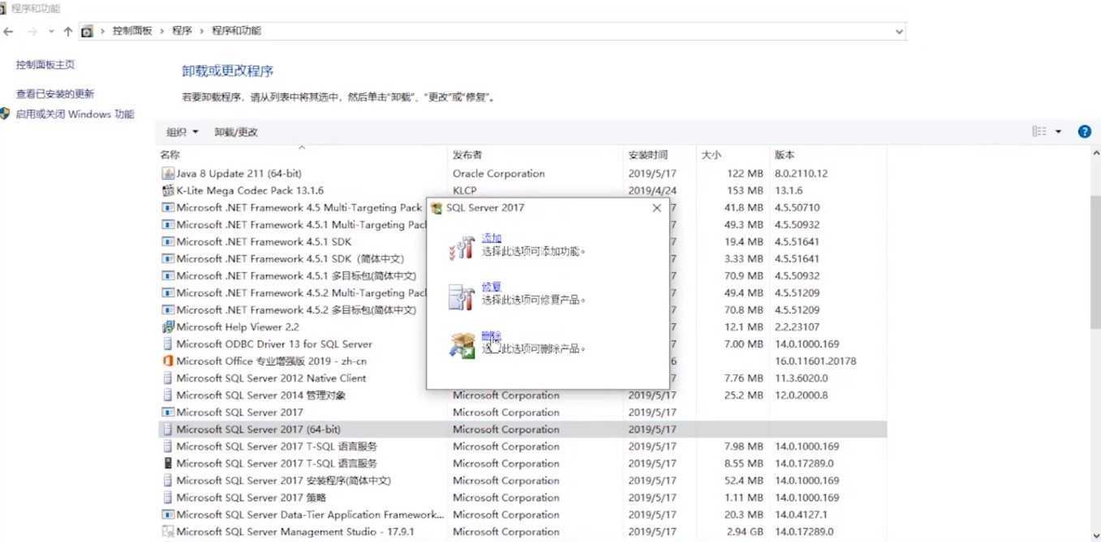
Task: Select K-Lite Mega Codec Pack 13.1.6
Action: (x=249, y=190)
